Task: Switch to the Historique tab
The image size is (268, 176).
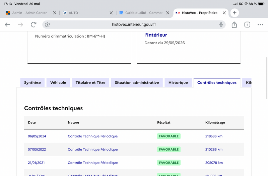Action: click(x=178, y=82)
